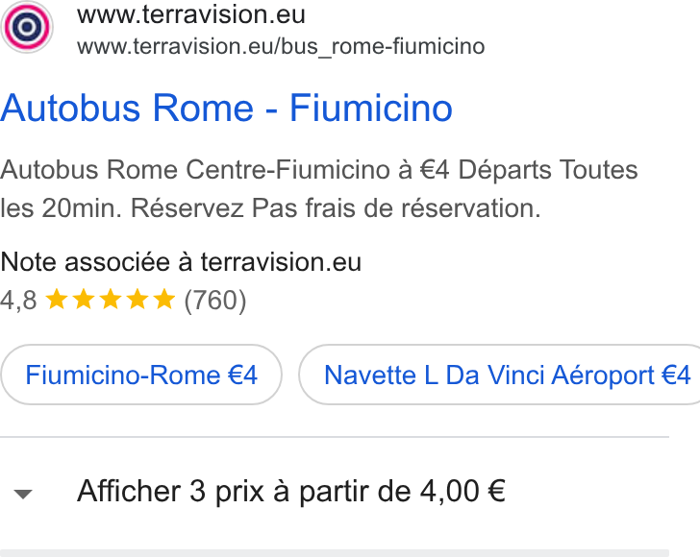Click the fifth rating star

164,299
